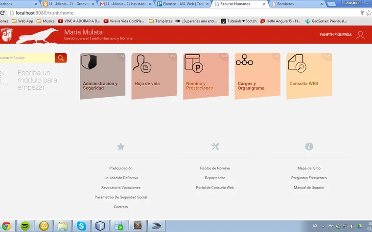Click the tools wrench icon
The image size is (372, 232).
[215, 147]
